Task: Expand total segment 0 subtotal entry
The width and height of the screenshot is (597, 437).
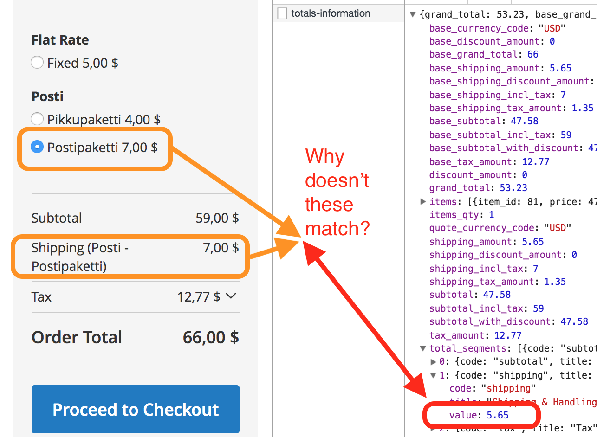Action: (x=433, y=361)
